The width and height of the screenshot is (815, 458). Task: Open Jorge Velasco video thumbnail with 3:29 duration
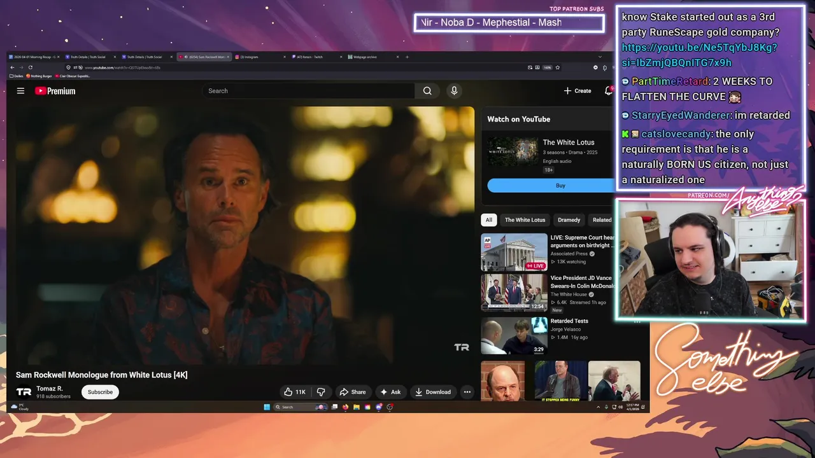pos(514,336)
